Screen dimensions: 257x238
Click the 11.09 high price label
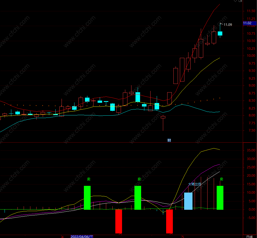pos(228,25)
